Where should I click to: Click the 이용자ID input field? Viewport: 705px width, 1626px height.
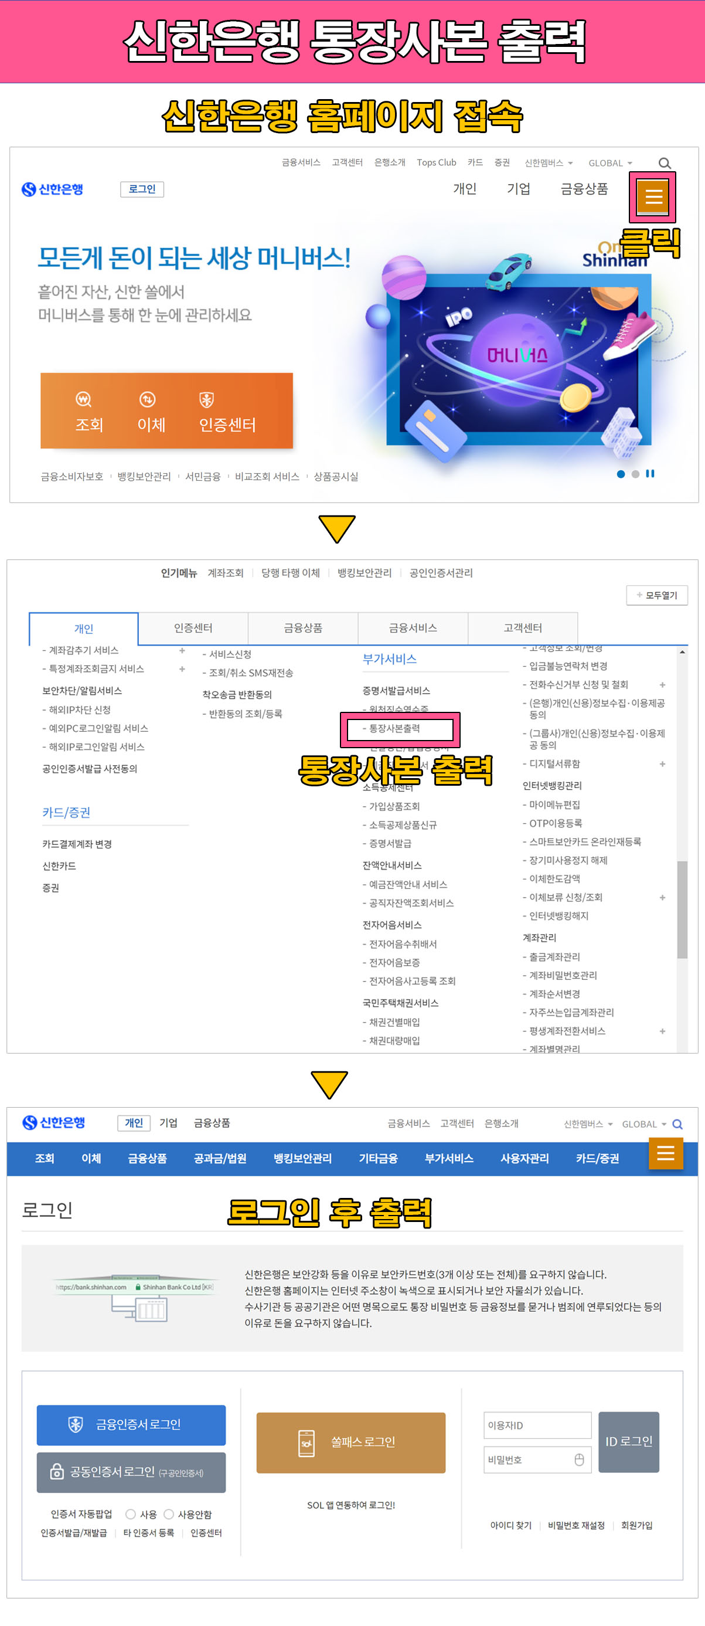click(x=537, y=1425)
